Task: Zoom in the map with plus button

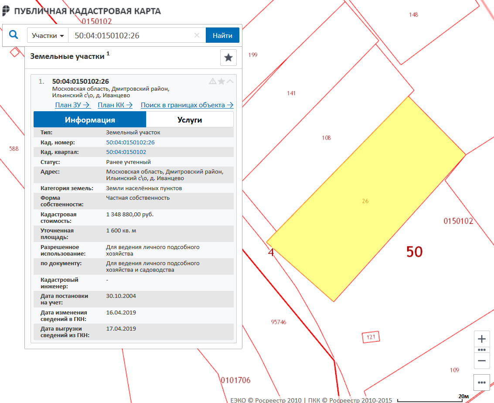Action: pyautogui.click(x=481, y=339)
